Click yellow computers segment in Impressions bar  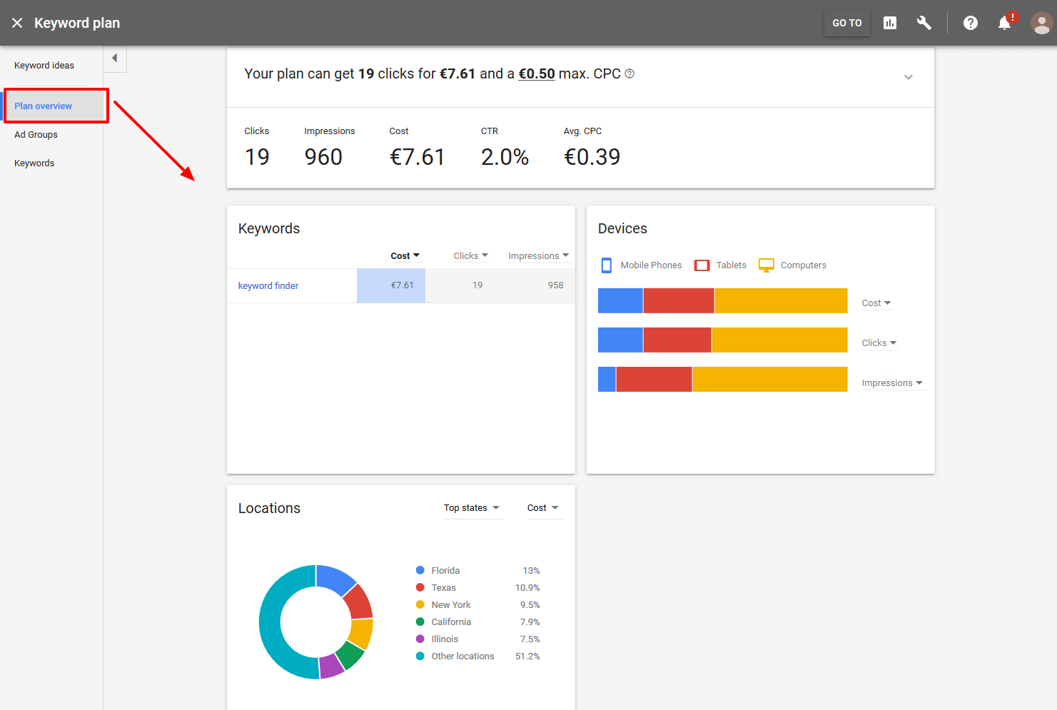coord(770,380)
